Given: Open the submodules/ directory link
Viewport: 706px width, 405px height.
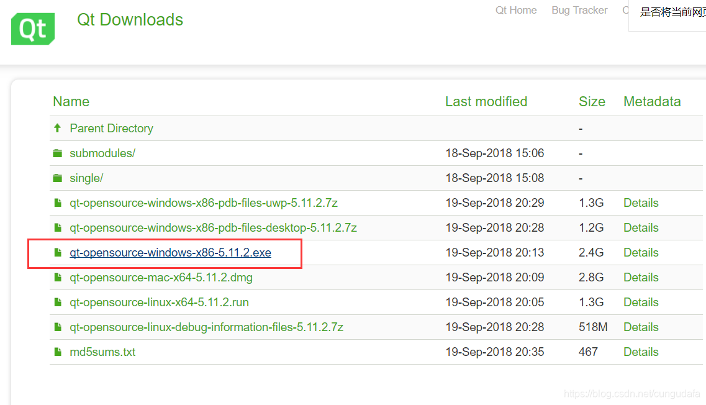Looking at the screenshot, I should 102,153.
